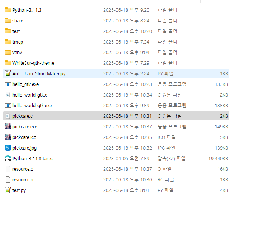Click the pickcare.exe picture icon
The width and height of the screenshot is (265, 234).
point(8,126)
